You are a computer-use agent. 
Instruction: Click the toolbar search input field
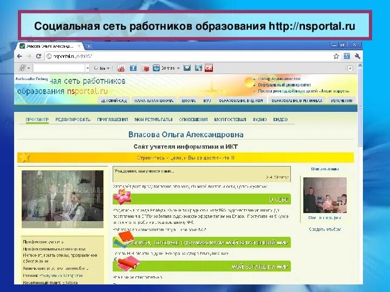(59, 68)
